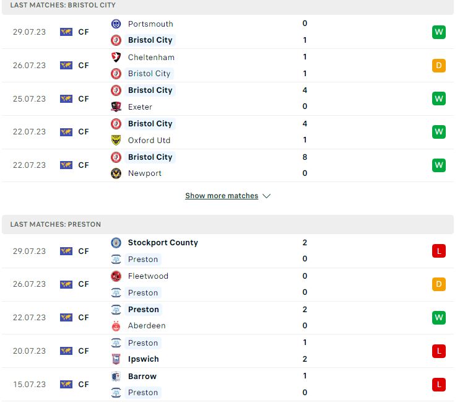460x402 pixels.
Task: Click the Oxford Utd club crest icon
Action: (x=116, y=140)
